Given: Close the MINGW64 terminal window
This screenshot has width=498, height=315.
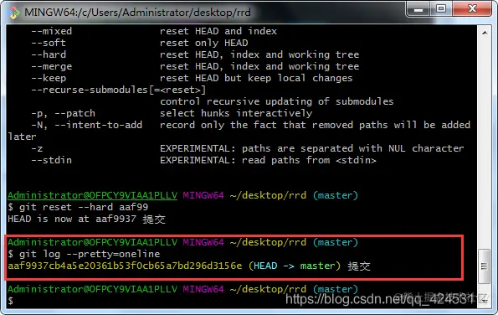Looking at the screenshot, I should [472, 9].
